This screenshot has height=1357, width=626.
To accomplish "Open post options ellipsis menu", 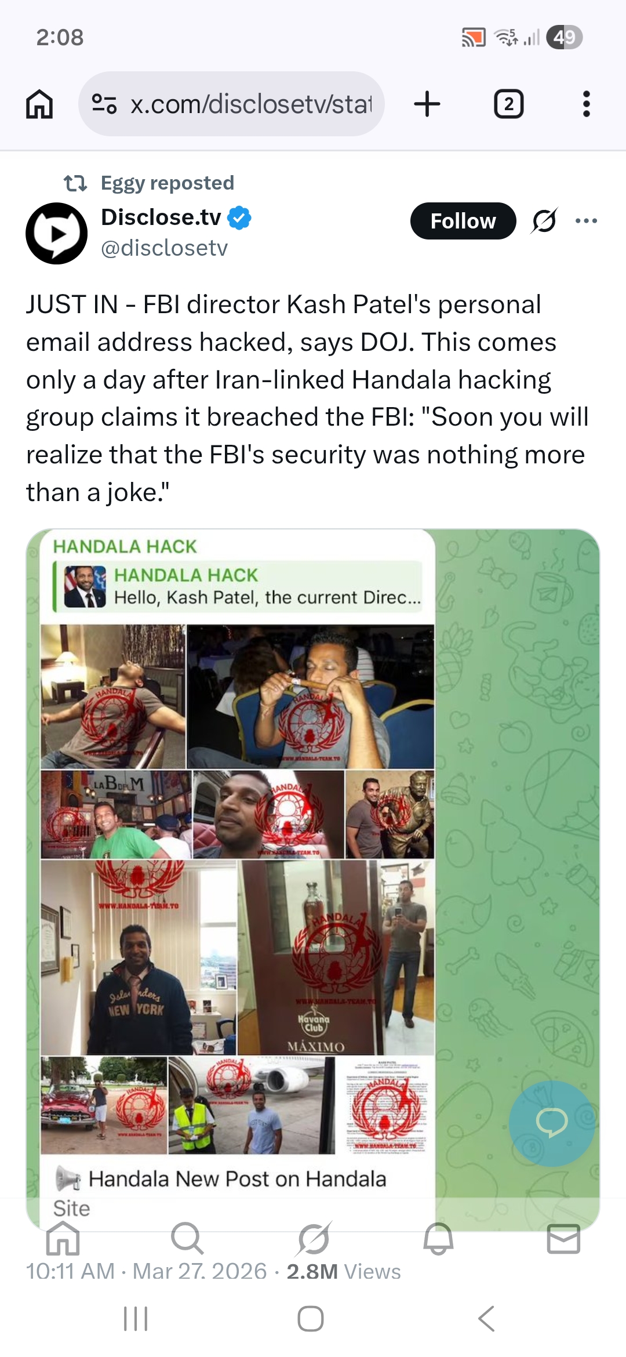I will (x=586, y=220).
